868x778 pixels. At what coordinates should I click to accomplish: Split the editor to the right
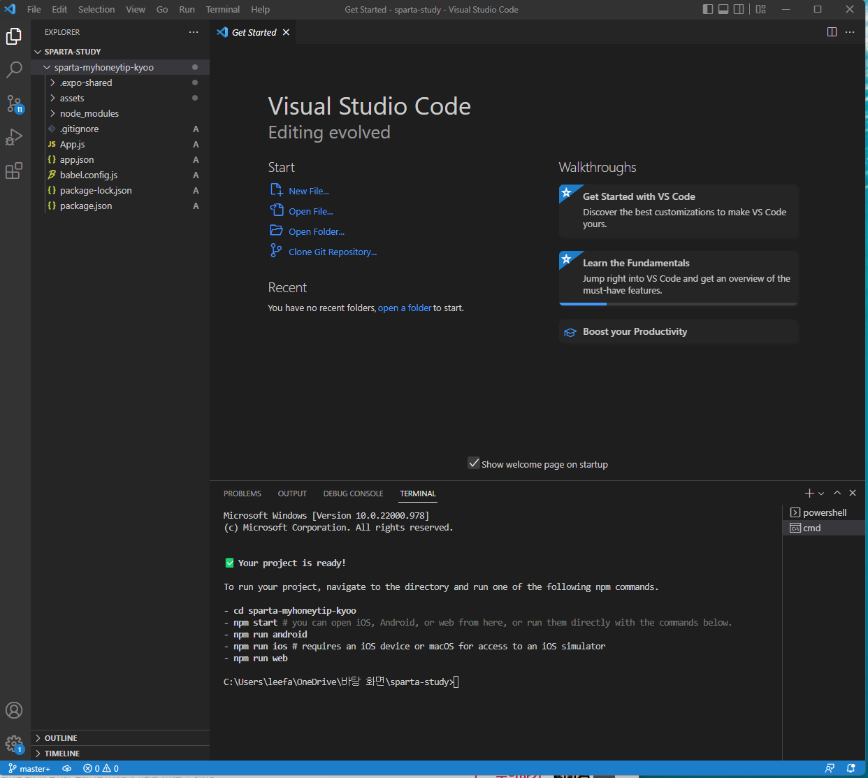pos(832,32)
